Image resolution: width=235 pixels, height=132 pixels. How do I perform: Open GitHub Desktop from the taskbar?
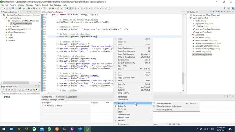72,129
